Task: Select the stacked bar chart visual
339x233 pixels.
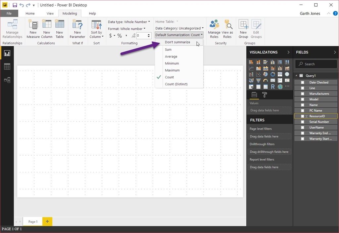Action: click(251, 62)
